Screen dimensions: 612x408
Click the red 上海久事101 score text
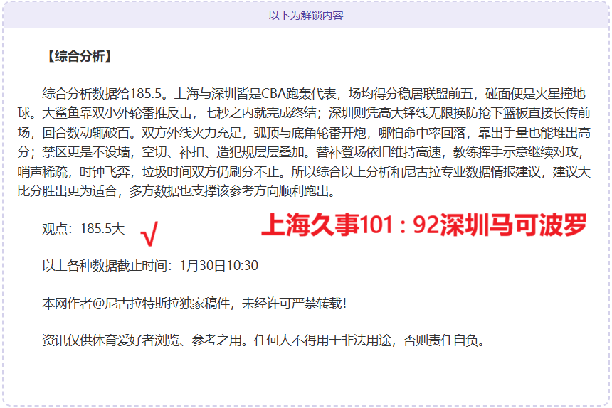322,225
